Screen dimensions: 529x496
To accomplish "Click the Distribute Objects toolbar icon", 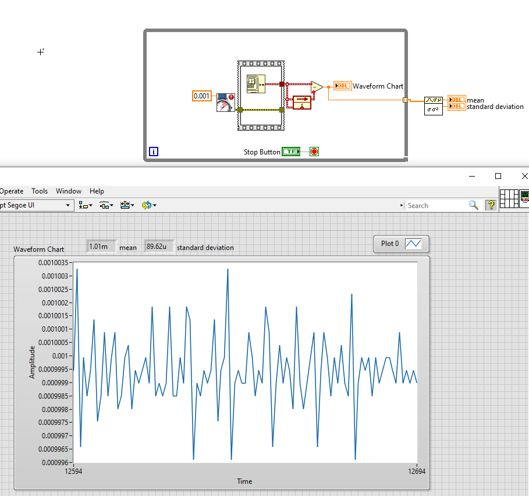I will 104,205.
